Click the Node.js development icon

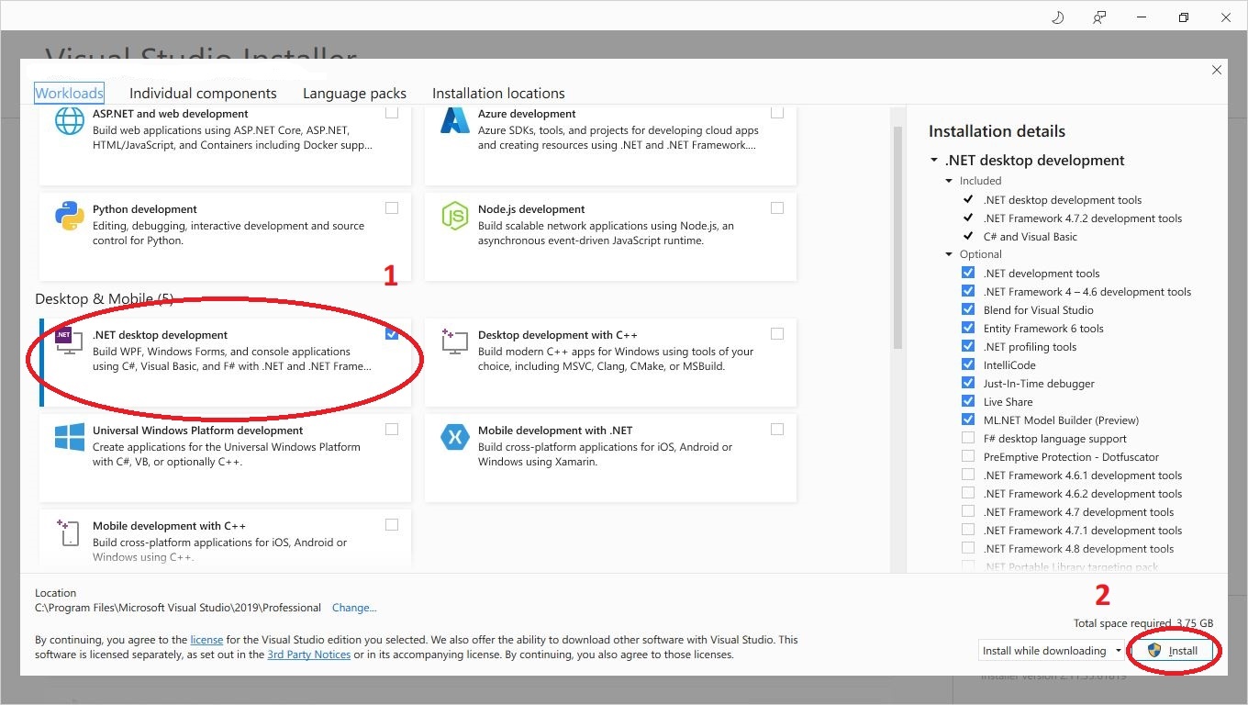pyautogui.click(x=453, y=217)
